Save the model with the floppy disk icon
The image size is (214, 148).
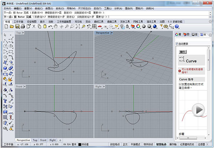point(17,27)
